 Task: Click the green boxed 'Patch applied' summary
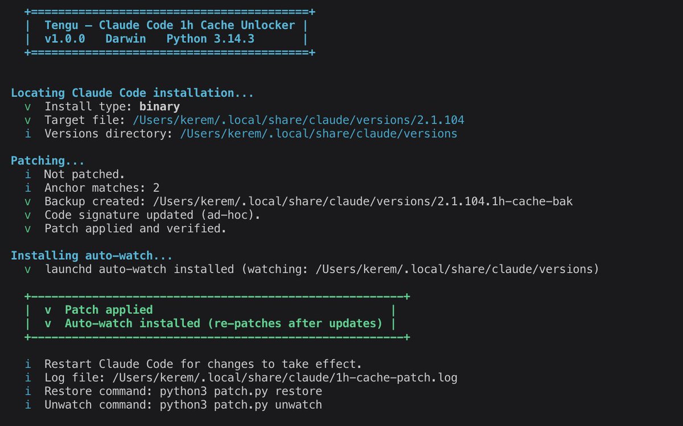[109, 310]
